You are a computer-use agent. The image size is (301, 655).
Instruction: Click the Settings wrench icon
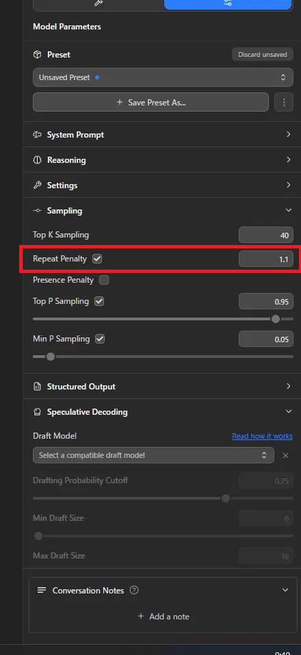click(37, 185)
